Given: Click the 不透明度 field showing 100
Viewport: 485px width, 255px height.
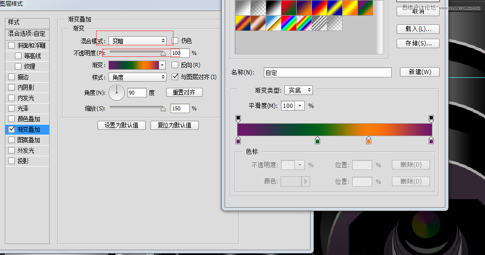Looking at the screenshot, I should coord(180,53).
